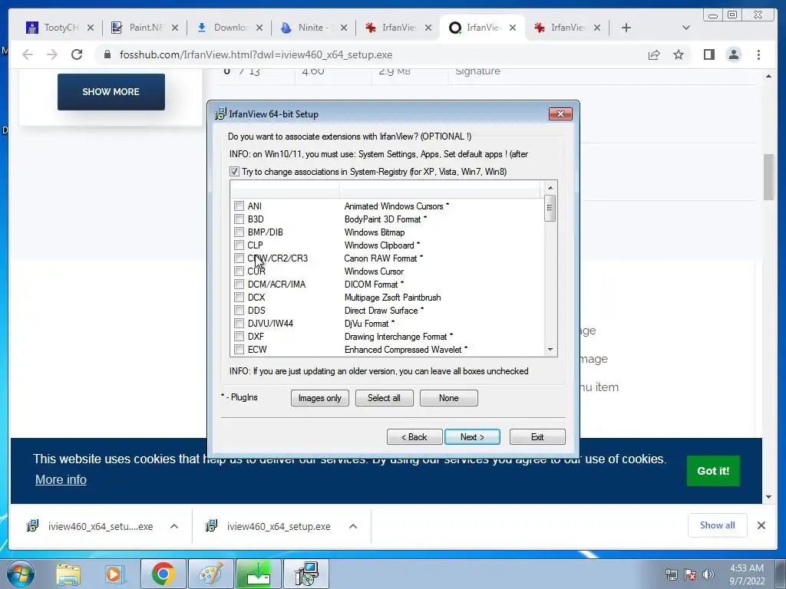Check the B3D extension box

pos(239,219)
